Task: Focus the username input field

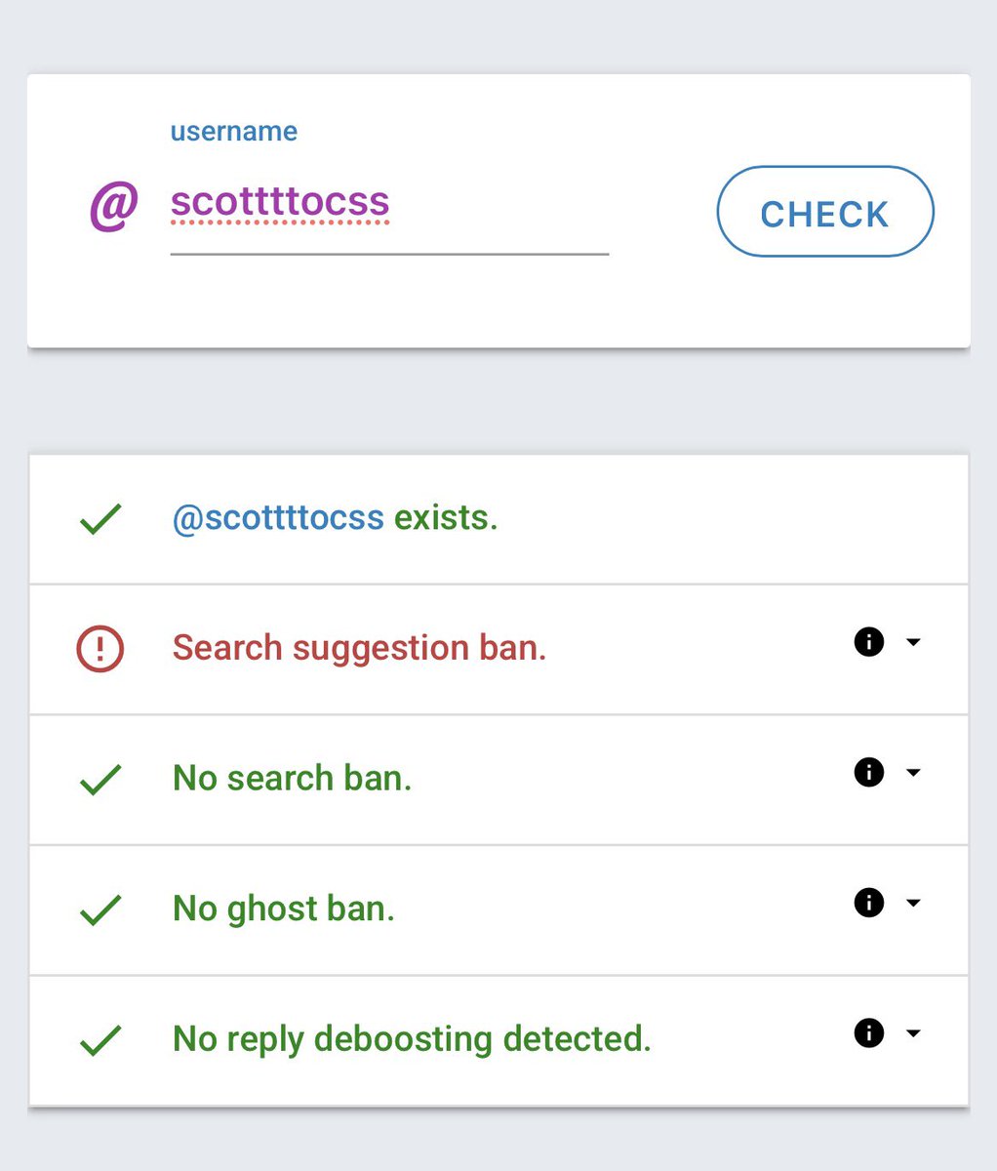Action: (x=388, y=203)
